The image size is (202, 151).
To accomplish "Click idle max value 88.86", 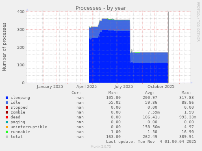I will tap(188, 103).
